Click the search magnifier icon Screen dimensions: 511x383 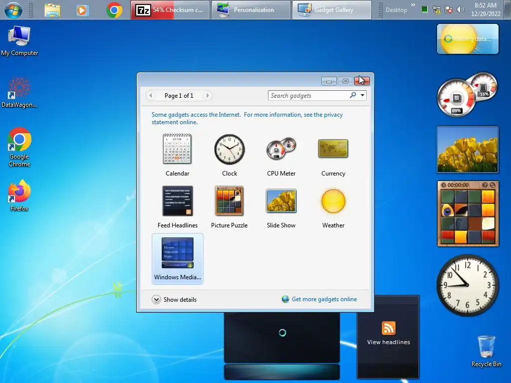(x=353, y=95)
